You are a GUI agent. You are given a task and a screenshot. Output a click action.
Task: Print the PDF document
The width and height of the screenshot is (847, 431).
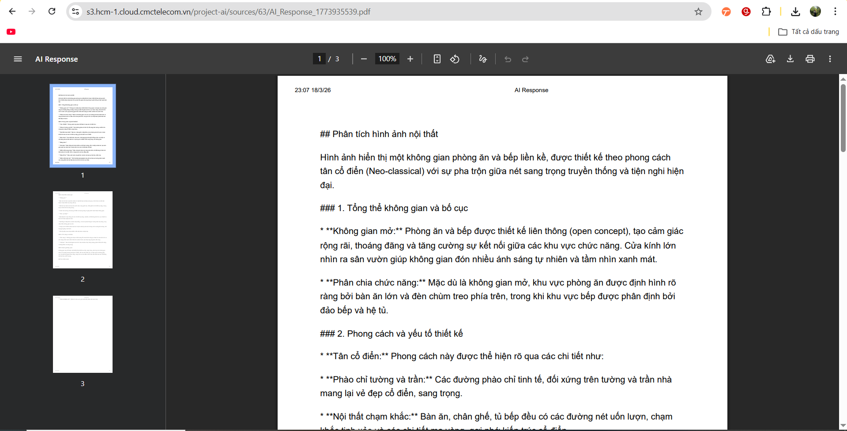[810, 59]
